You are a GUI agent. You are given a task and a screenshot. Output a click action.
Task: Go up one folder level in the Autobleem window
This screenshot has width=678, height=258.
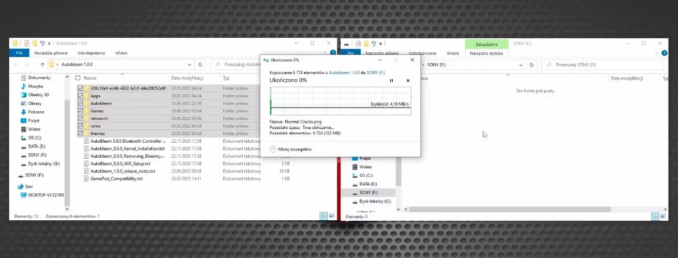42,65
